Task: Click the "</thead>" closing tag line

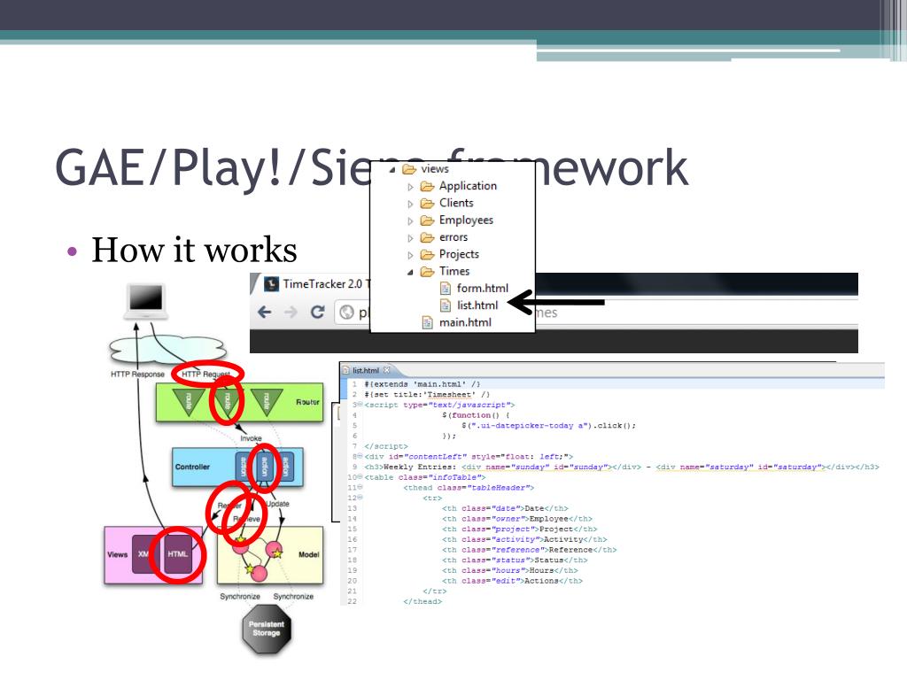Action: coord(422,601)
